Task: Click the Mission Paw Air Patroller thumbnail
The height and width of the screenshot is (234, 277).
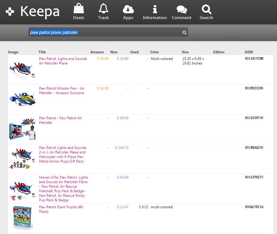Action: click(x=22, y=99)
